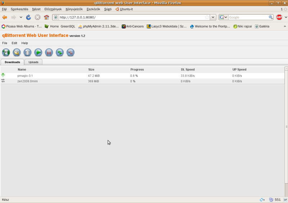Open the Adblock Plus ABP icon
This screenshot has width=288, height=203.
[279, 17]
